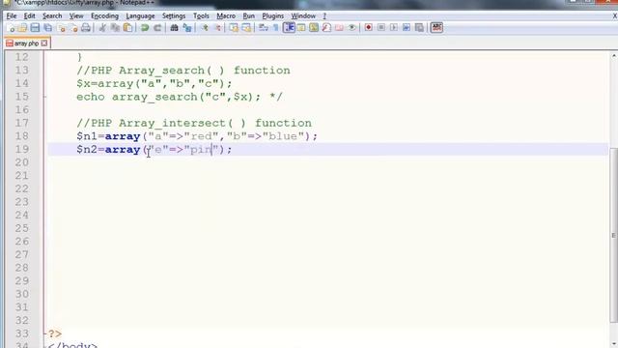This screenshot has width=618, height=348.
Task: Click the ABC spell check icon
Action: coord(436,28)
